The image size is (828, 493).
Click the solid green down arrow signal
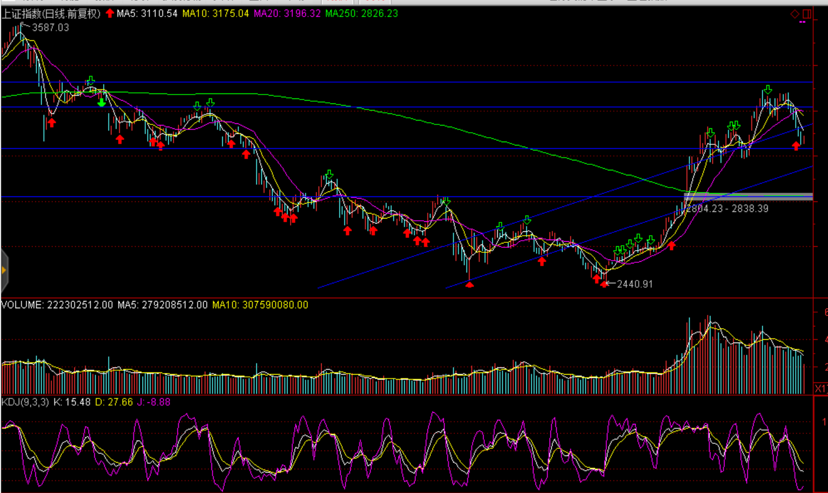coord(101,102)
